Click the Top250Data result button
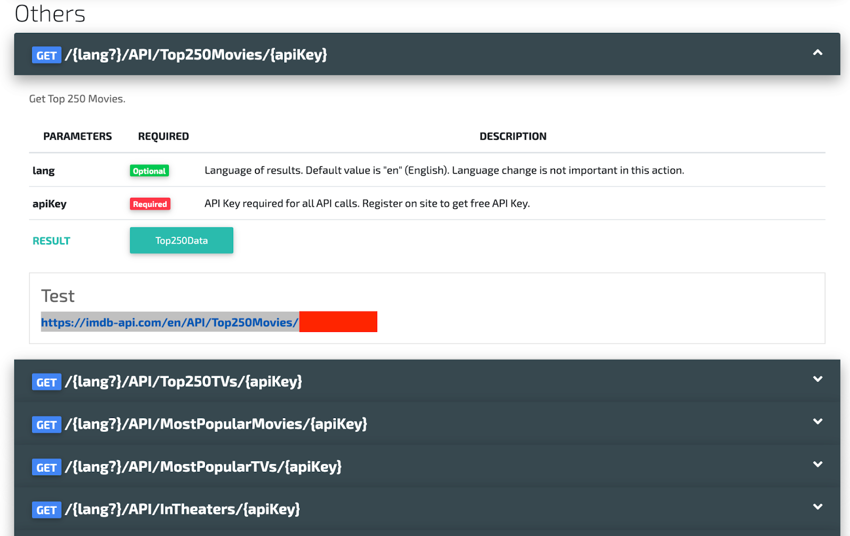 181,241
